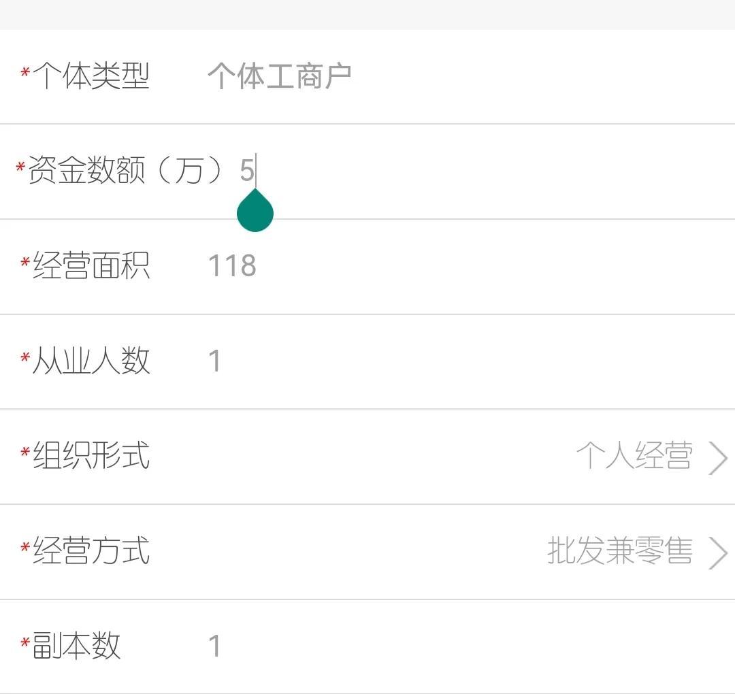This screenshot has width=735, height=694.
Task: Tap the 个体类型 label
Action: (91, 76)
